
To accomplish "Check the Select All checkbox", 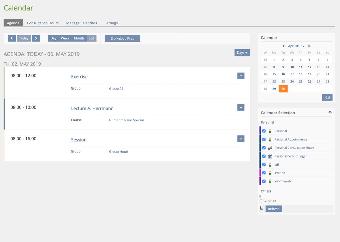I will tap(261, 201).
